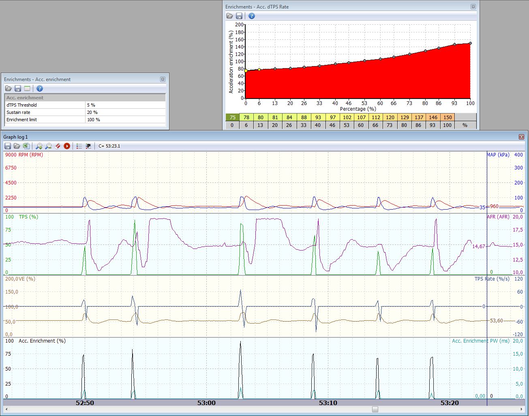Select the table cell with value 150

447,117
